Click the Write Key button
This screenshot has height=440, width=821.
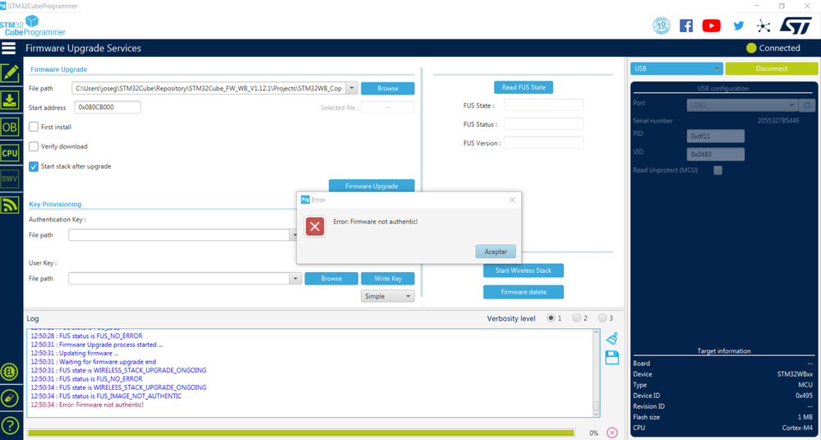tap(387, 279)
